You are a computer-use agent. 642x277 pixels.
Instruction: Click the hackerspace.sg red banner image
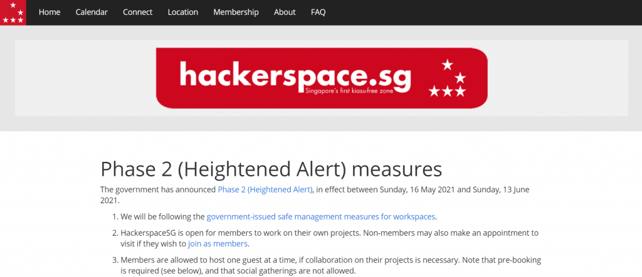(x=322, y=78)
